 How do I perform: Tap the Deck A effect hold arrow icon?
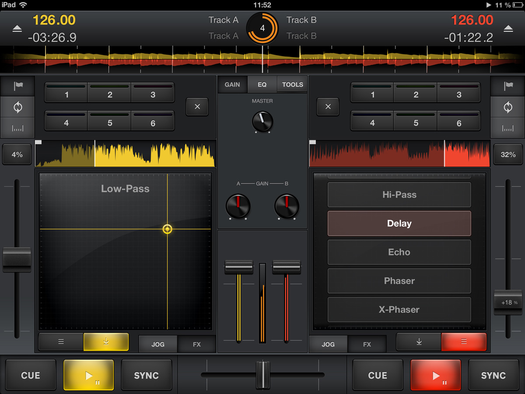pyautogui.click(x=106, y=342)
